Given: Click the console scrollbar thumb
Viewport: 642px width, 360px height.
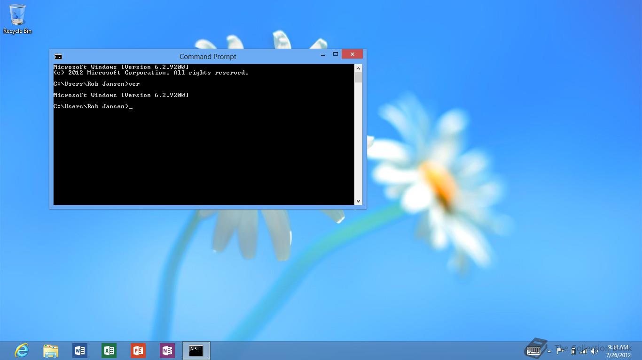Looking at the screenshot, I should click(359, 77).
